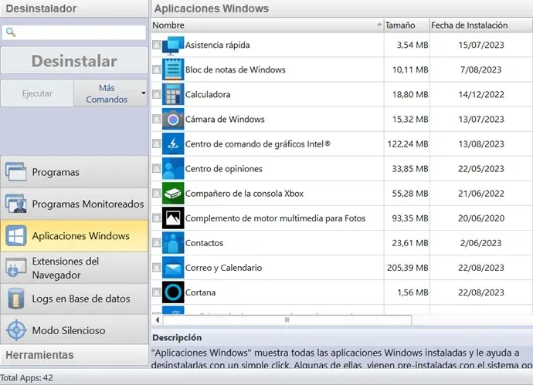
Task: Open the Más Comandos dropdown arrow
Action: click(144, 93)
